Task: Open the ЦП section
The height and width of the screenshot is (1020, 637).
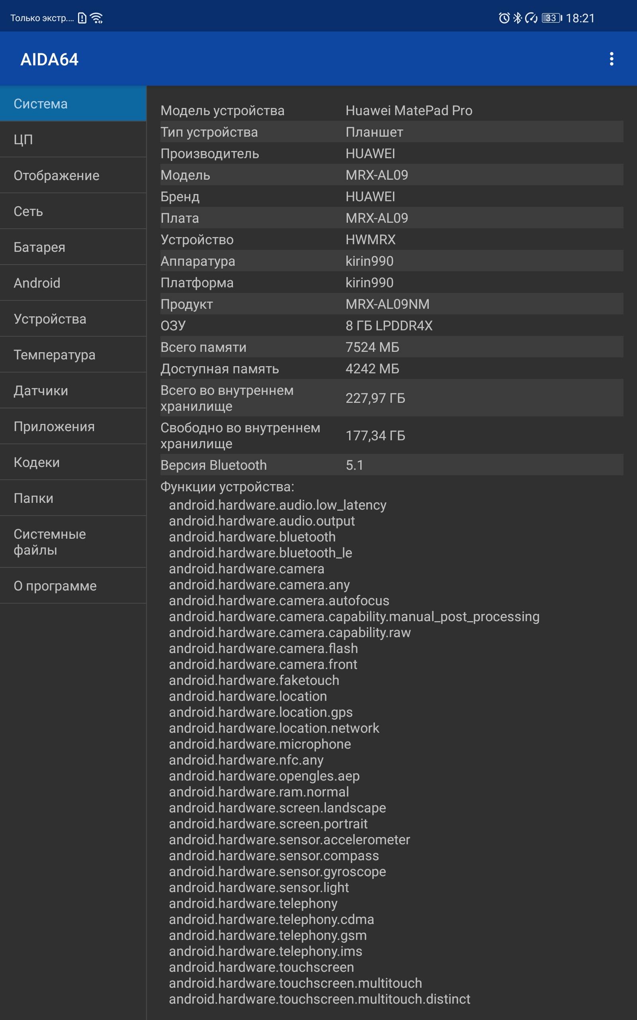Action: pos(73,139)
